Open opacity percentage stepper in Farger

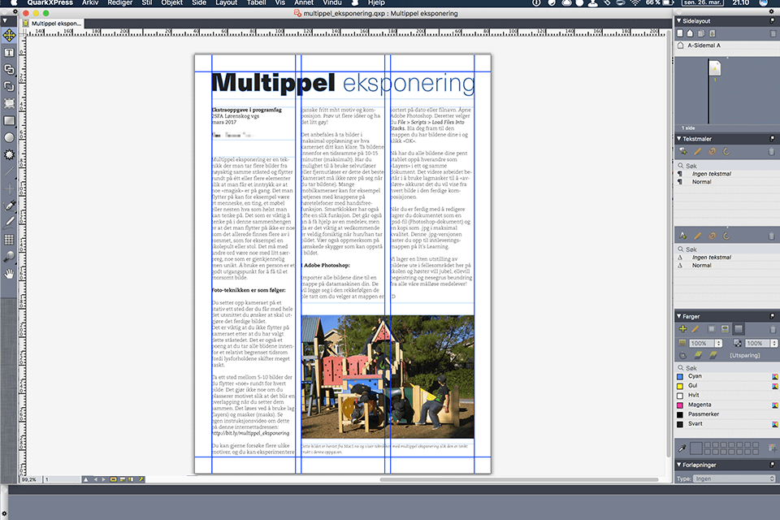(774, 344)
